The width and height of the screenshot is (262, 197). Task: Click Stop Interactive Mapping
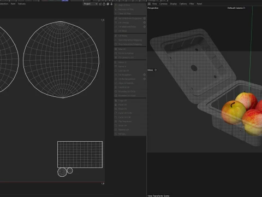130,44
